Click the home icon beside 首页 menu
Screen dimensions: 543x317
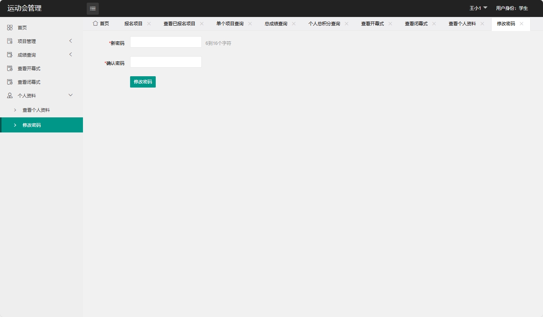(x=9, y=27)
